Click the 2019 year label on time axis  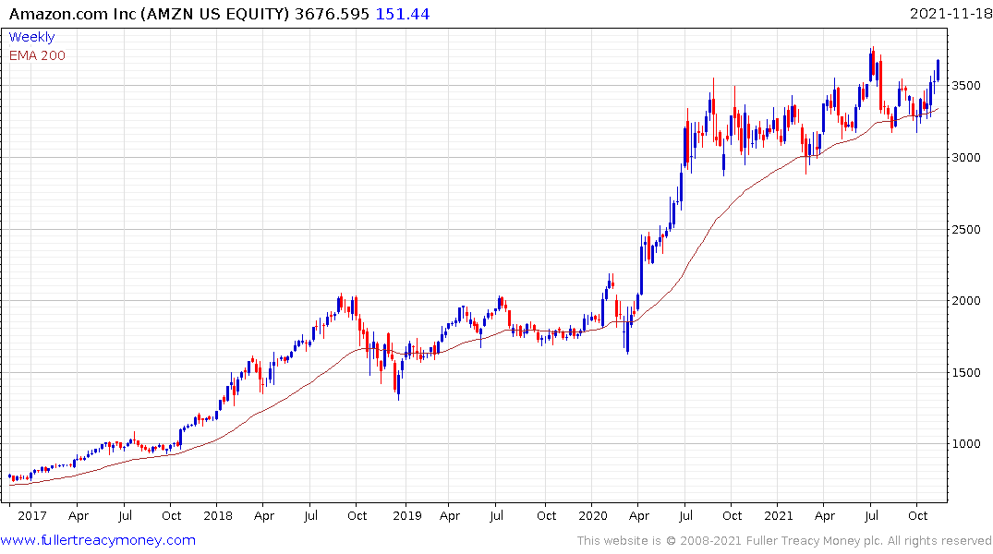pos(406,515)
